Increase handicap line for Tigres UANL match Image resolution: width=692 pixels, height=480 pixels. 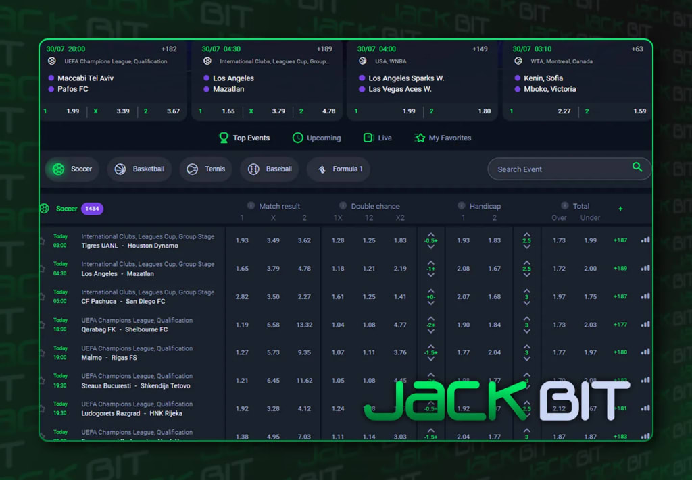click(430, 235)
